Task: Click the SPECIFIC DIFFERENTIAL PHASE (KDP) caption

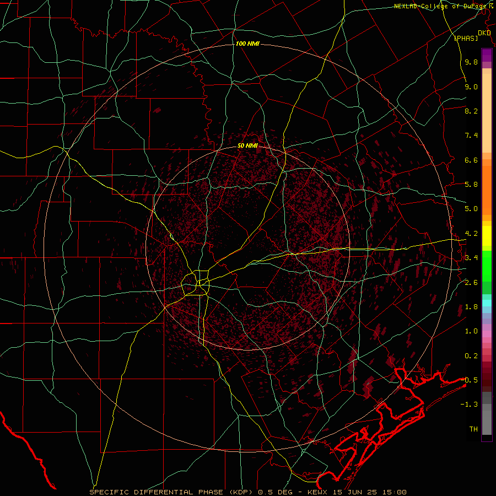Action: point(172,492)
